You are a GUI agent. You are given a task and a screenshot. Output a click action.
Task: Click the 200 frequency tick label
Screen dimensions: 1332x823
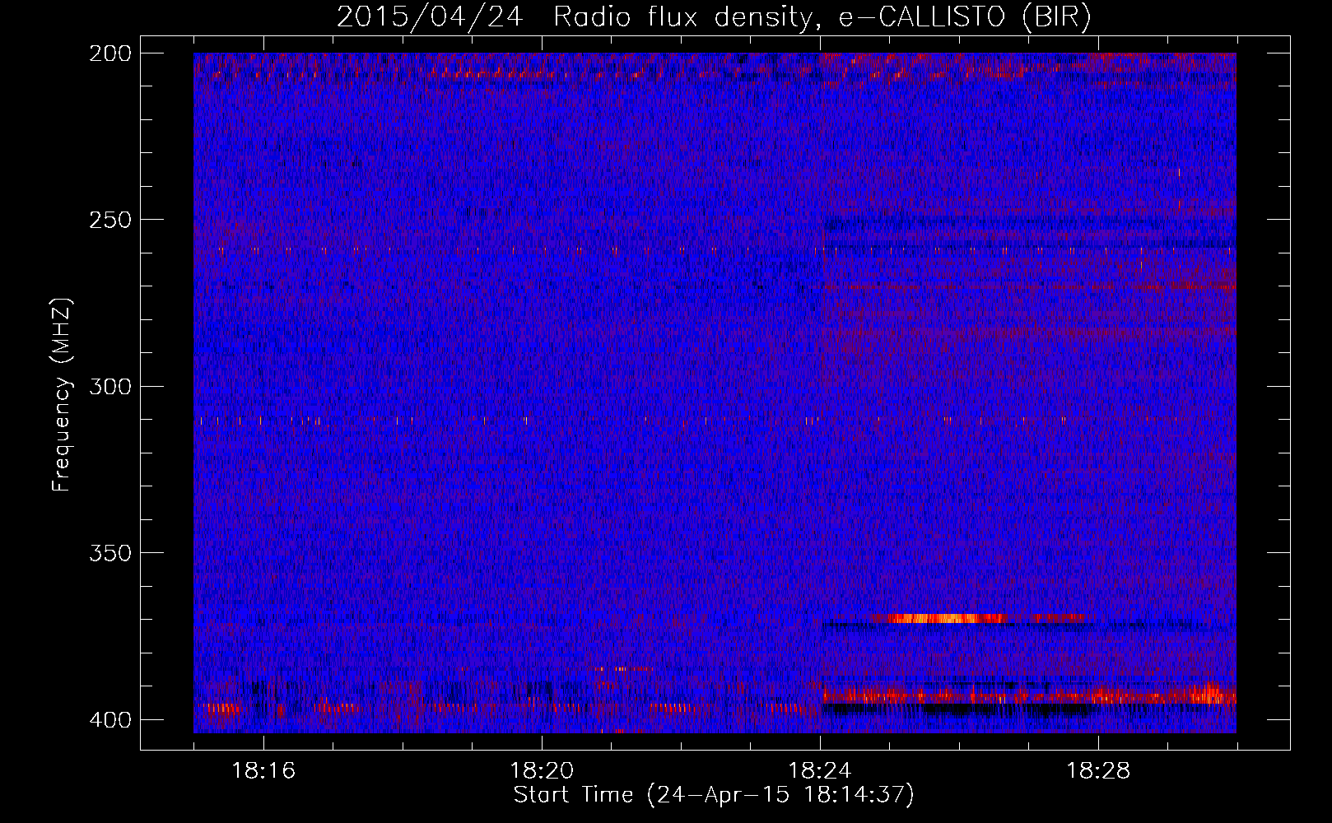click(x=109, y=53)
